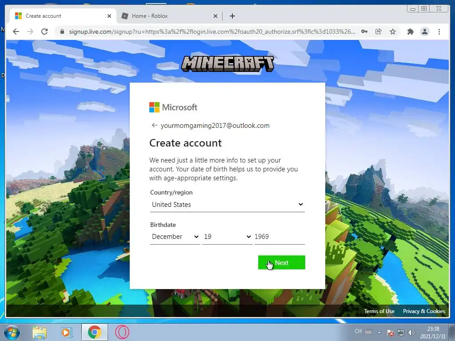Open Action Center flag icon
Image resolution: width=455 pixels, height=341 pixels.
[x=390, y=332]
